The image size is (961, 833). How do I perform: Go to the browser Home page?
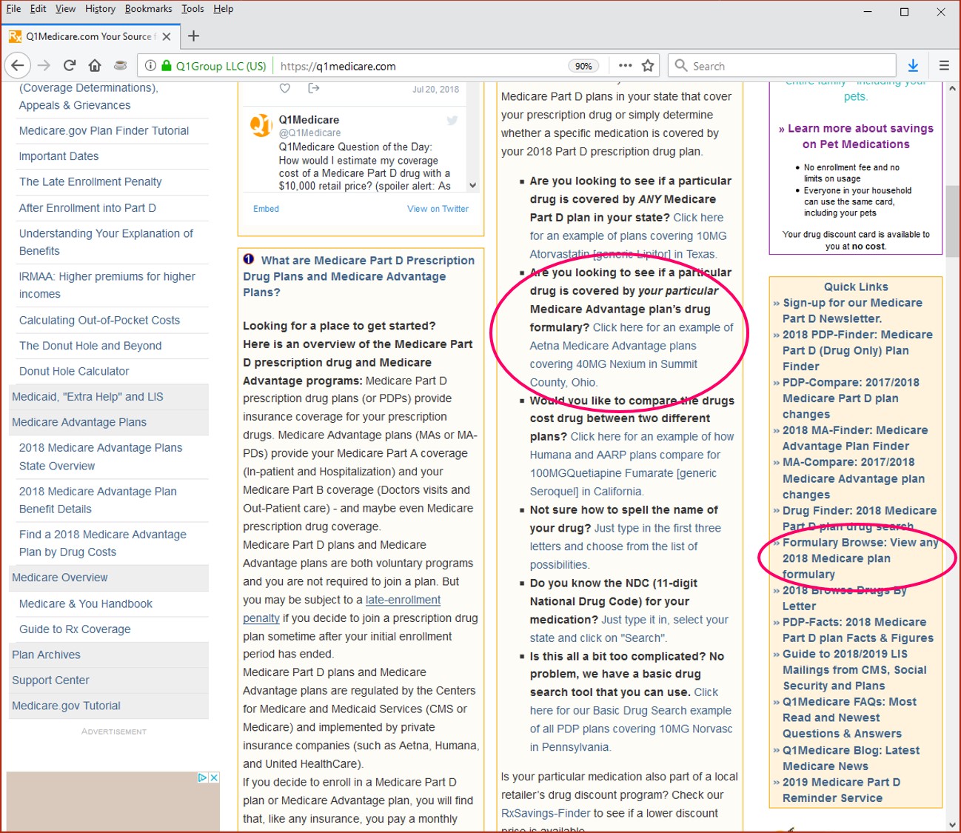coord(95,65)
